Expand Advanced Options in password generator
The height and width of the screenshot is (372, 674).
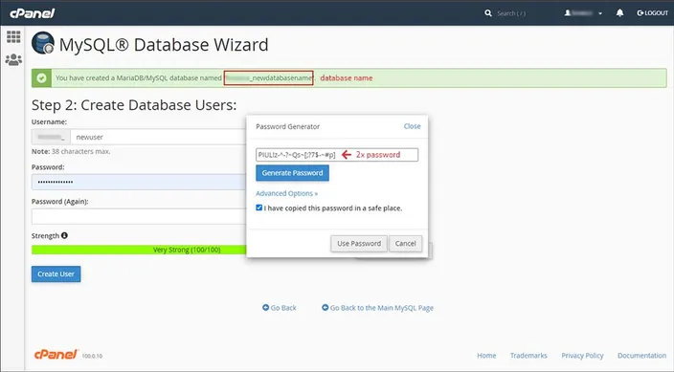coord(286,194)
